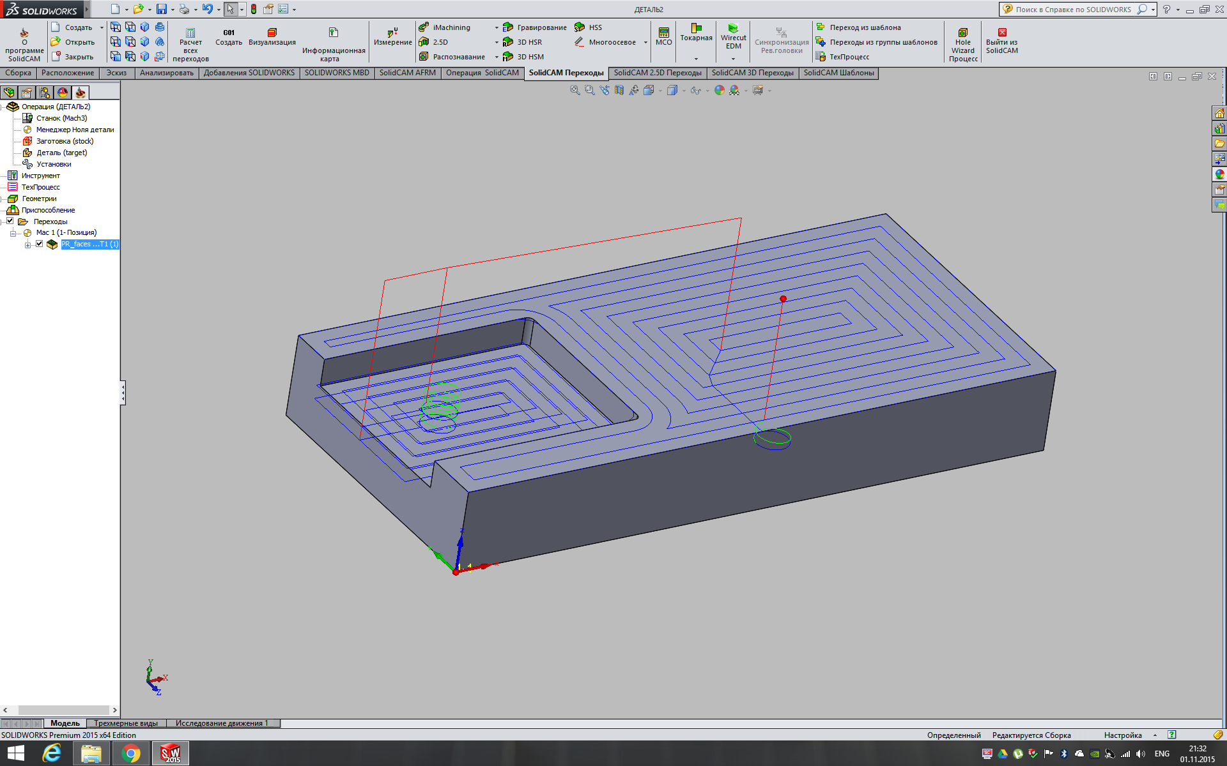
Task: Collapse the Mac 1 (1-Позиция) node
Action: point(13,233)
